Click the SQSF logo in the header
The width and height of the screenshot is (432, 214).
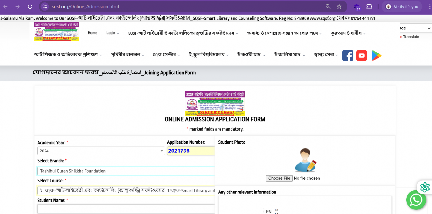click(56, 32)
